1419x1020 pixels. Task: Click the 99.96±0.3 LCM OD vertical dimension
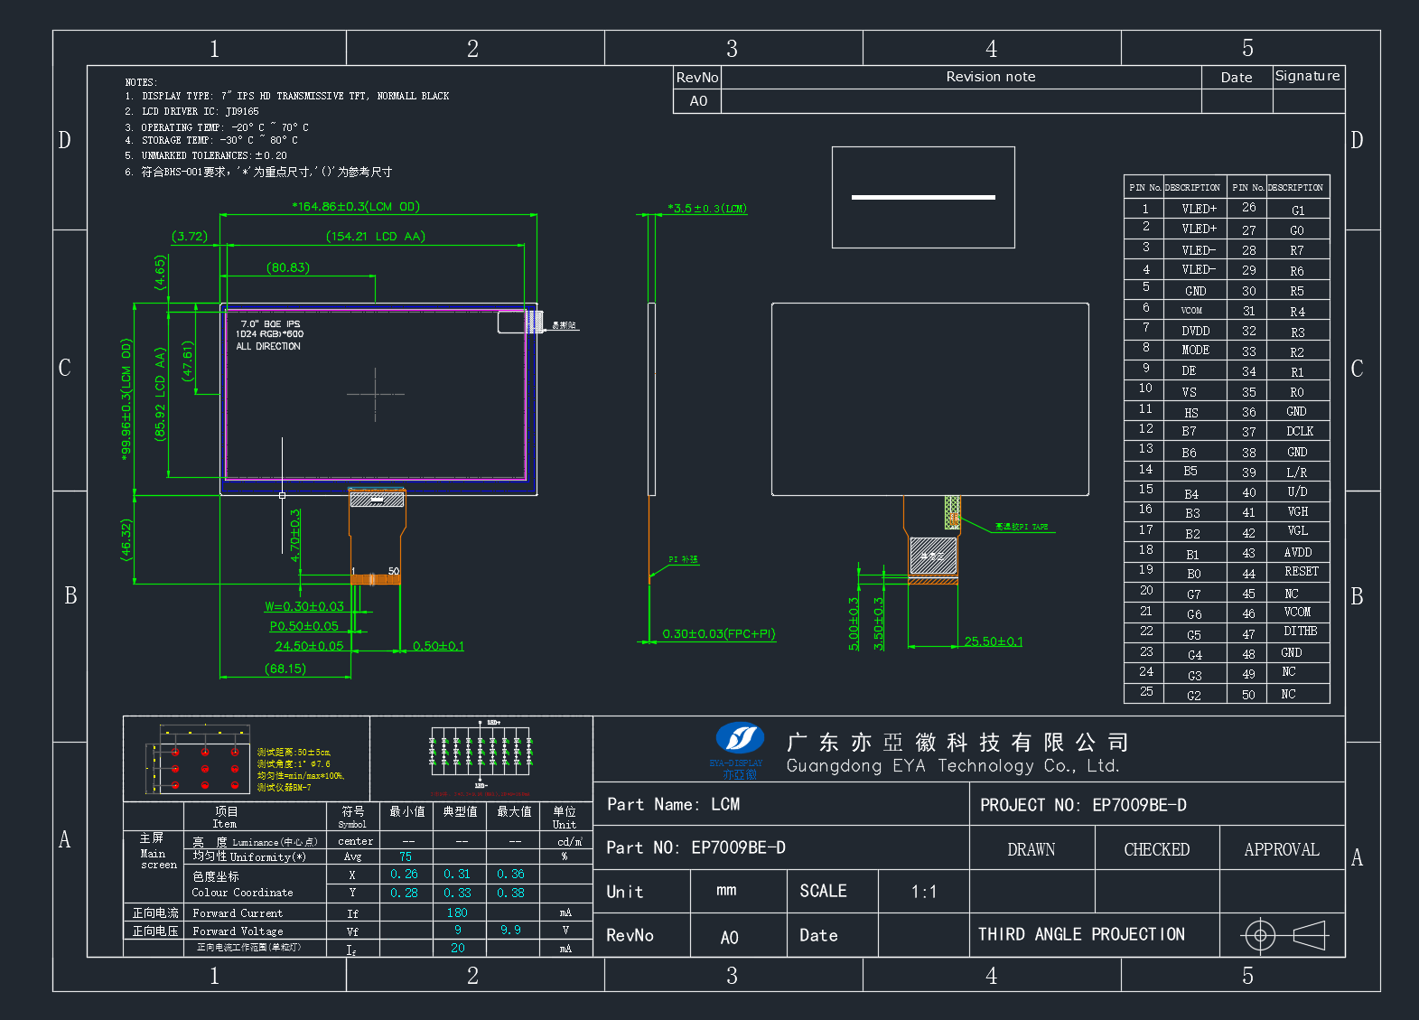(126, 399)
